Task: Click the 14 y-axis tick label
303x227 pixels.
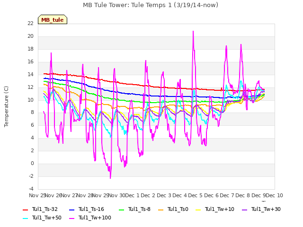Action: 30,74
